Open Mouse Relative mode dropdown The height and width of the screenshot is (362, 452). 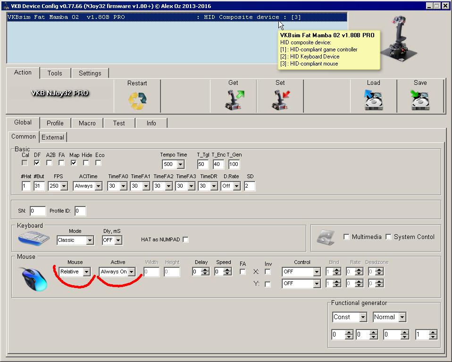pos(86,271)
